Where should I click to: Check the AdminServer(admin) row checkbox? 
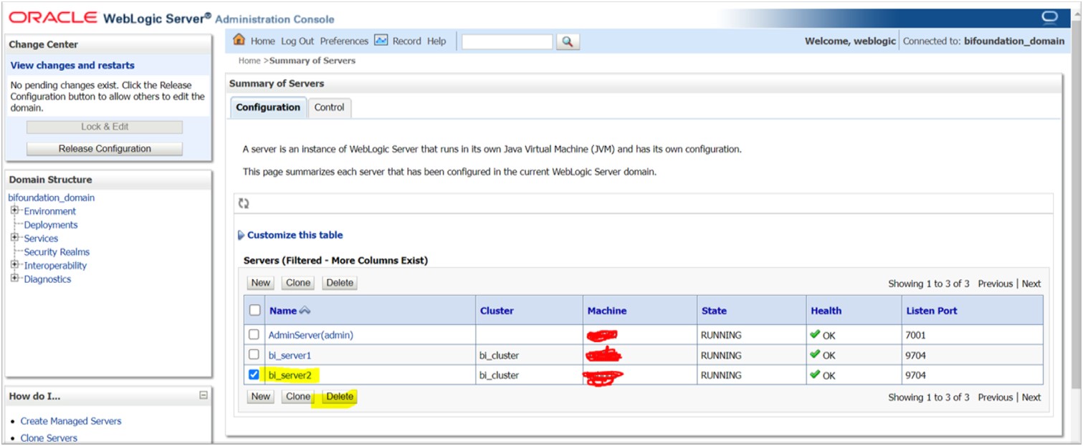[254, 334]
